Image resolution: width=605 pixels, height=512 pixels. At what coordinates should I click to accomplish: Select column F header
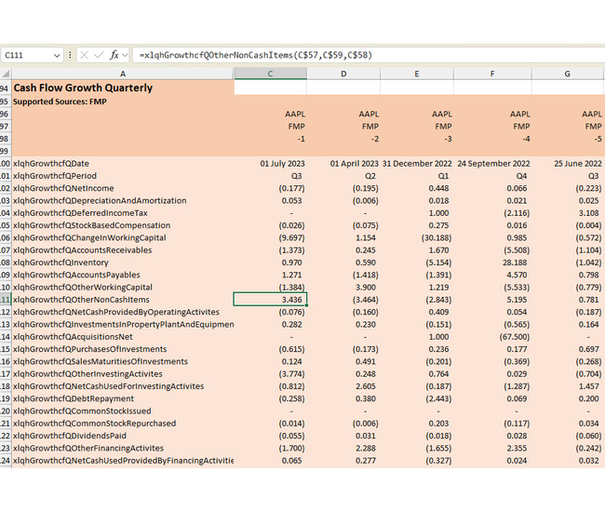[x=492, y=74]
